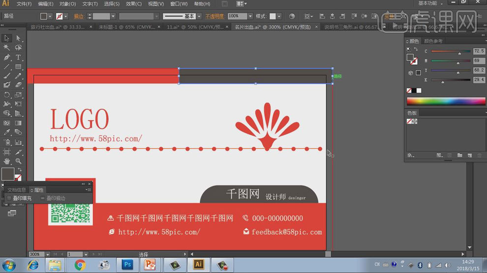The width and height of the screenshot is (487, 273).
Task: Open the 编辑(E) menu
Action: (46, 4)
